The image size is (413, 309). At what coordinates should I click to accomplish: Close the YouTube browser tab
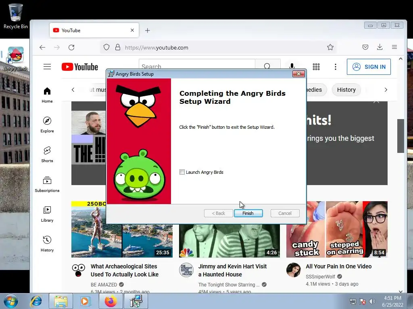click(132, 30)
